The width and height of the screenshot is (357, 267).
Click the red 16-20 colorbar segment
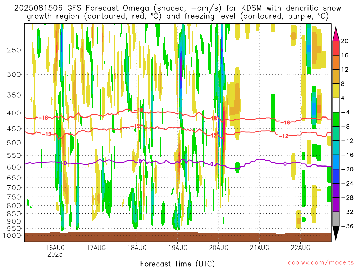coord(336,48)
